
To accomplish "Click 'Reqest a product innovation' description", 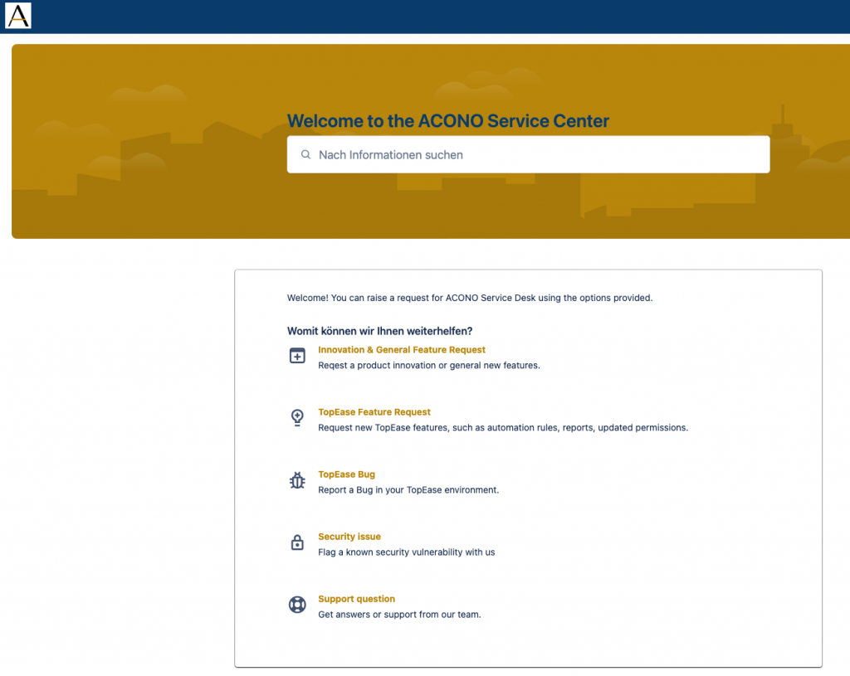I will (429, 366).
